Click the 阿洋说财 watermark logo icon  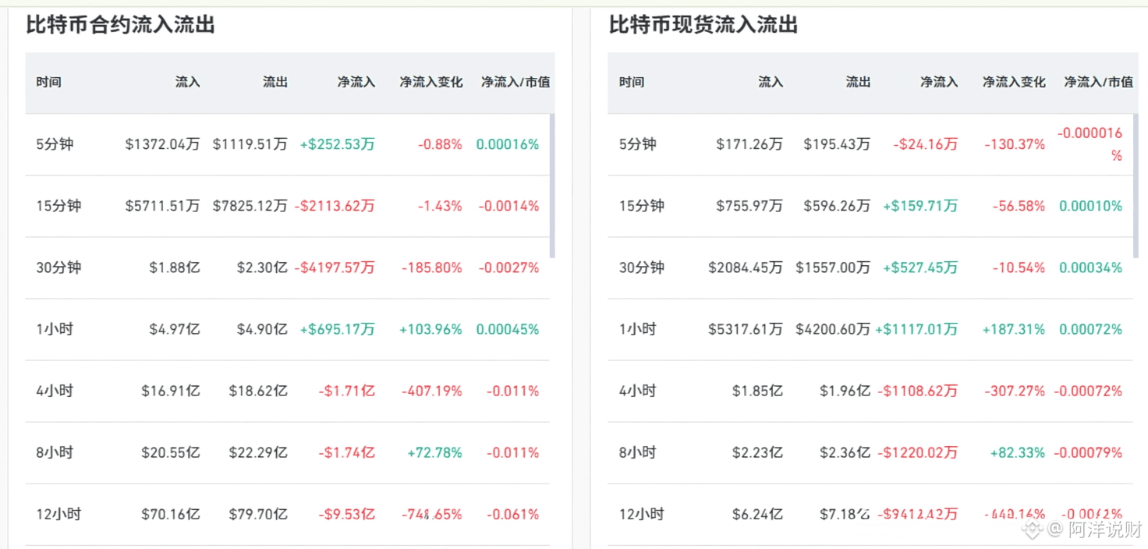pos(1033,530)
